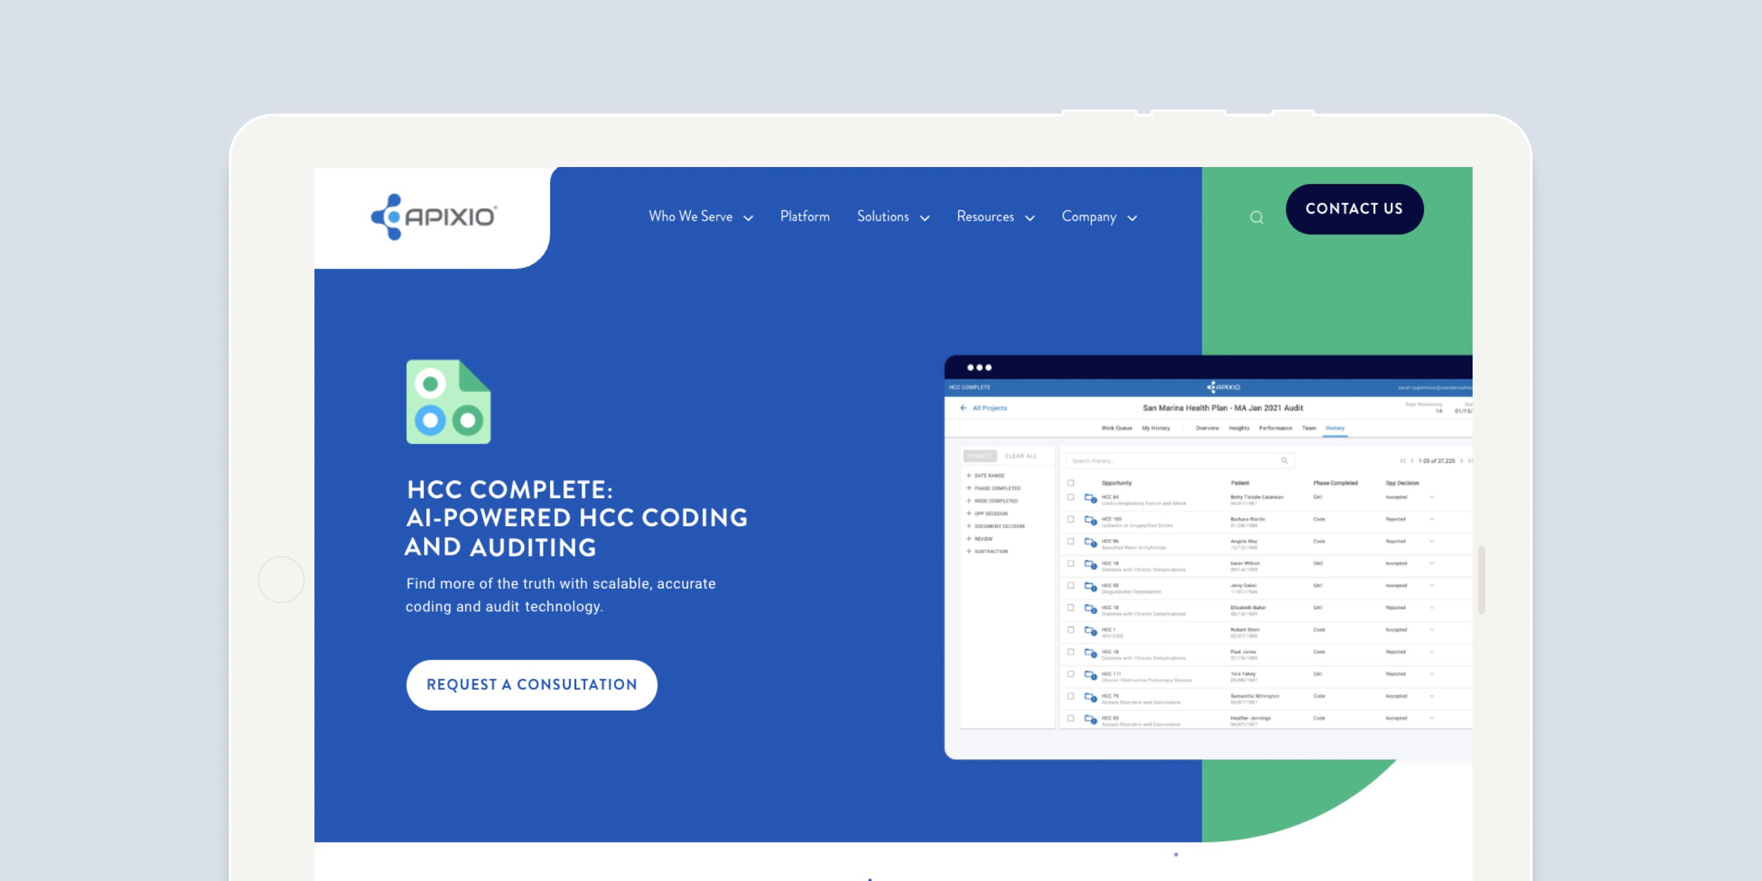1762x881 pixels.
Task: Open folder icon for Jerry Gabel row
Action: click(1090, 587)
